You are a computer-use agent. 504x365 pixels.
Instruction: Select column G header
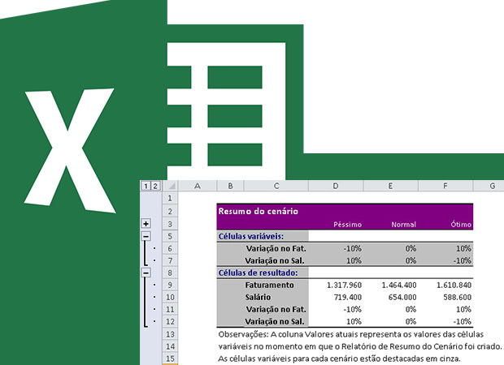(489, 186)
